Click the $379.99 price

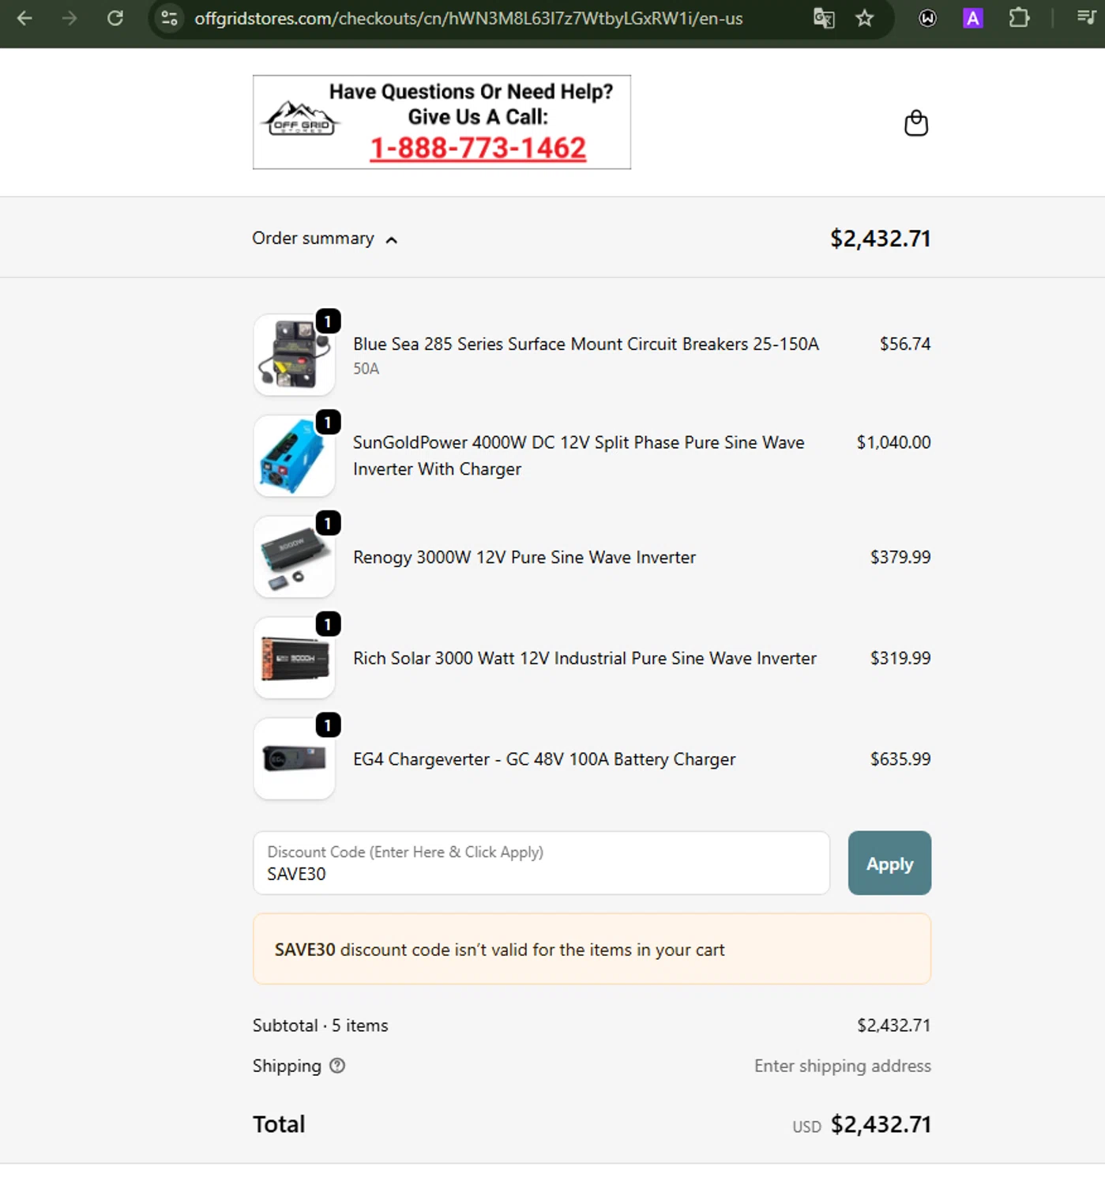[x=900, y=558]
